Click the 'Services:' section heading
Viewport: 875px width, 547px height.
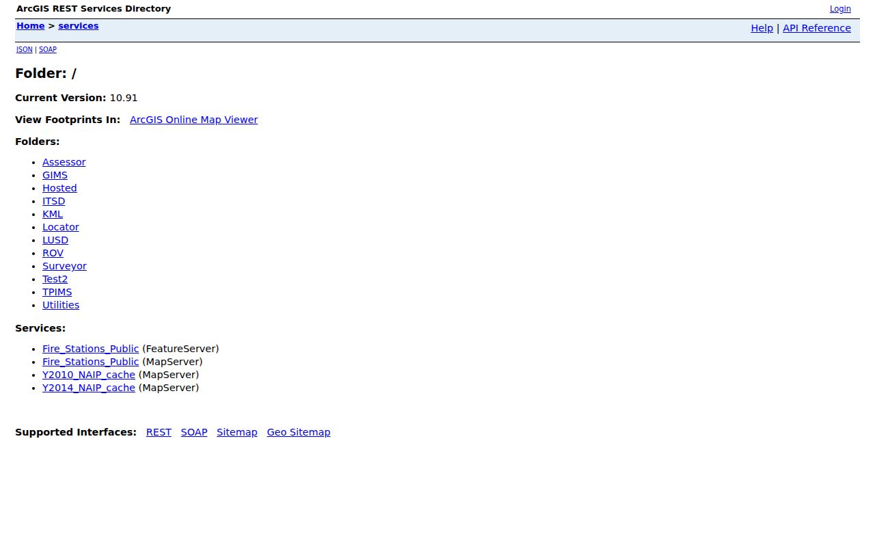[40, 328]
